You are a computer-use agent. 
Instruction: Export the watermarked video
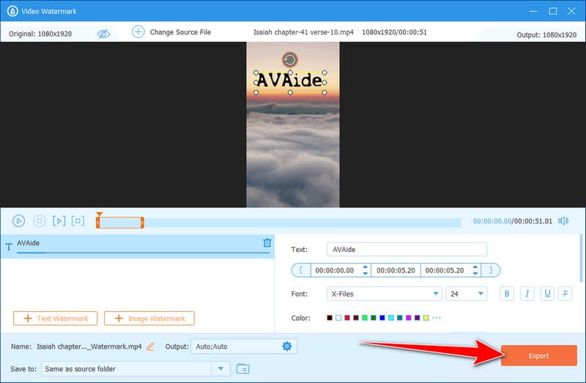point(539,356)
